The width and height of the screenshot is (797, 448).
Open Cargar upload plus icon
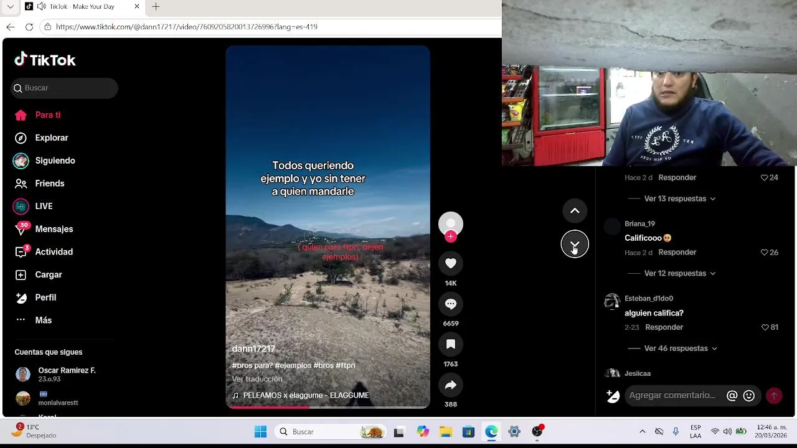pyautogui.click(x=21, y=275)
